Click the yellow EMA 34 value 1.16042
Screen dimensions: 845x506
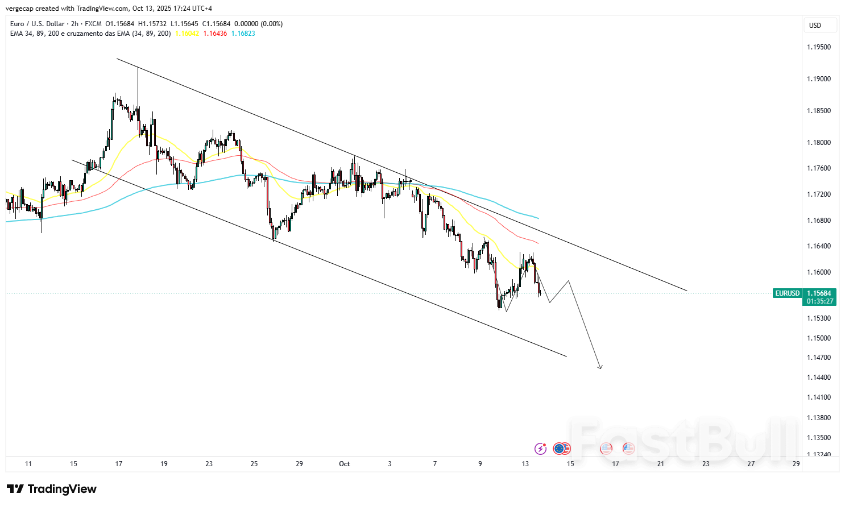[x=187, y=34]
